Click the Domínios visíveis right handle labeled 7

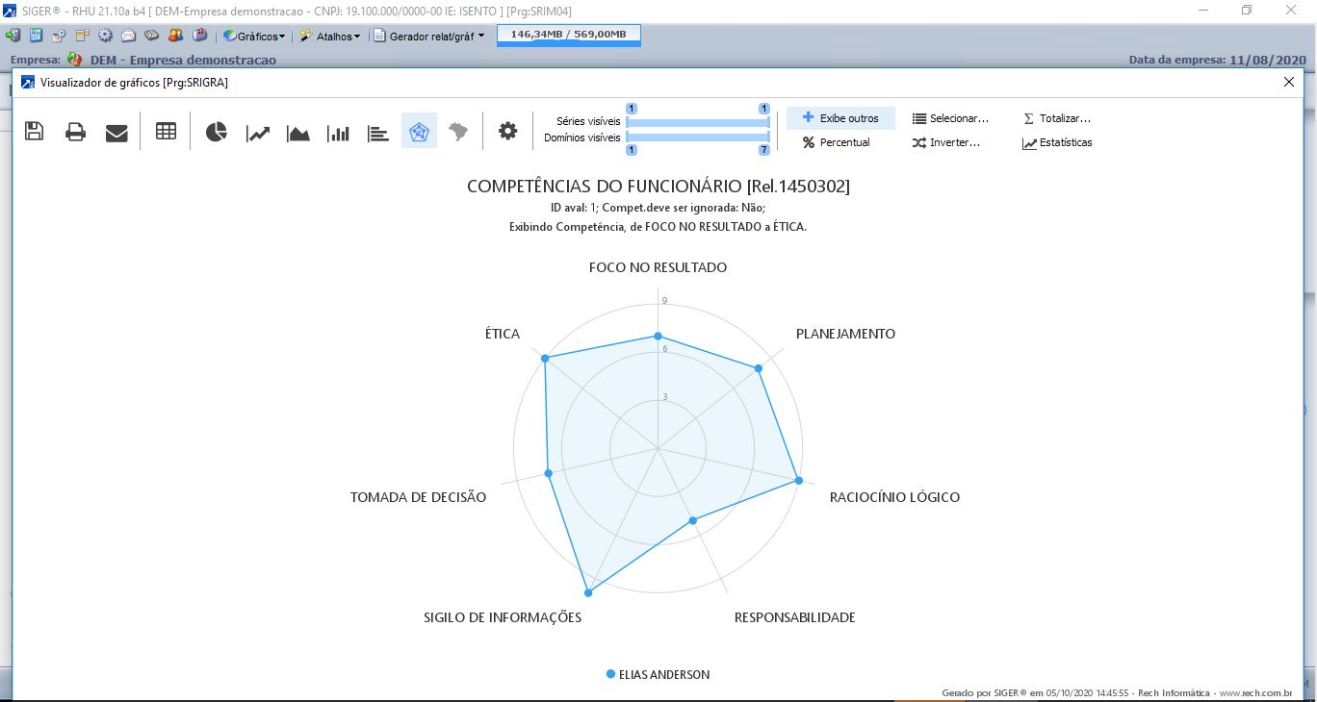tap(764, 150)
